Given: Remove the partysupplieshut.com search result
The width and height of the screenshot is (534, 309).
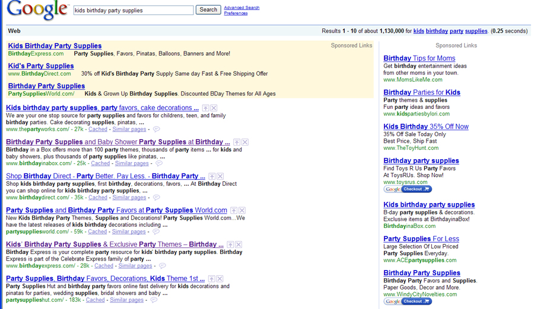Looking at the screenshot, I should (220, 279).
